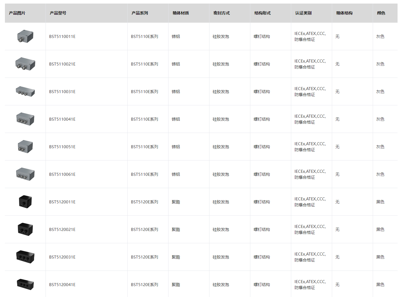This screenshot has height=297, width=403.
Task: Click BST5120E系列 in the BST5120041E row
Action: 145,285
